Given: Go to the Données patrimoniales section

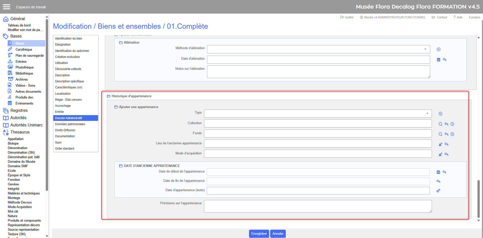Looking at the screenshot, I should click(70, 124).
